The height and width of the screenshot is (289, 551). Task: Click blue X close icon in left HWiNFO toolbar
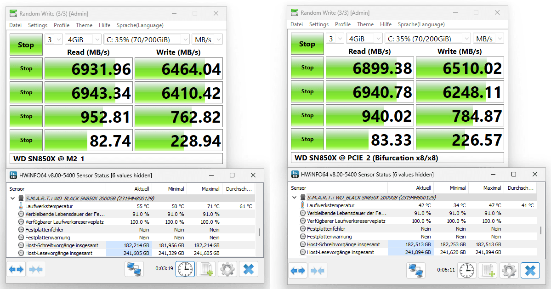point(249,269)
